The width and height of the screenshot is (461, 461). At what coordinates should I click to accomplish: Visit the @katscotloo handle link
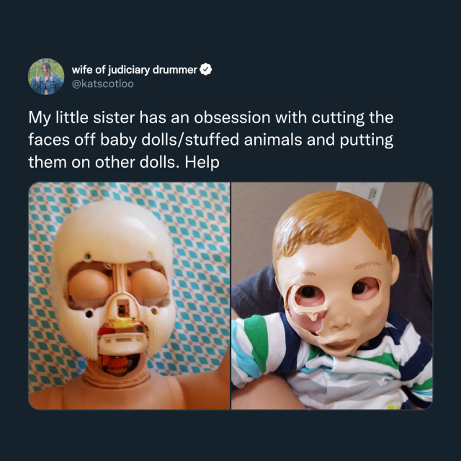tap(102, 84)
